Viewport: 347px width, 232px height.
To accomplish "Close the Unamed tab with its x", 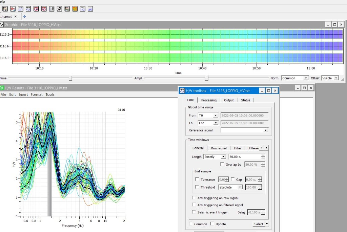I will coord(16,16).
